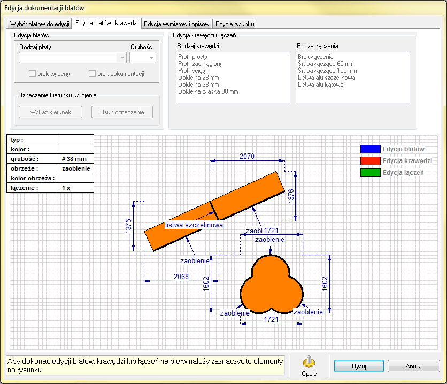Click the zaobl 1721 dimension label
Image resolution: width=447 pixels, height=384 pixels.
tap(263, 231)
